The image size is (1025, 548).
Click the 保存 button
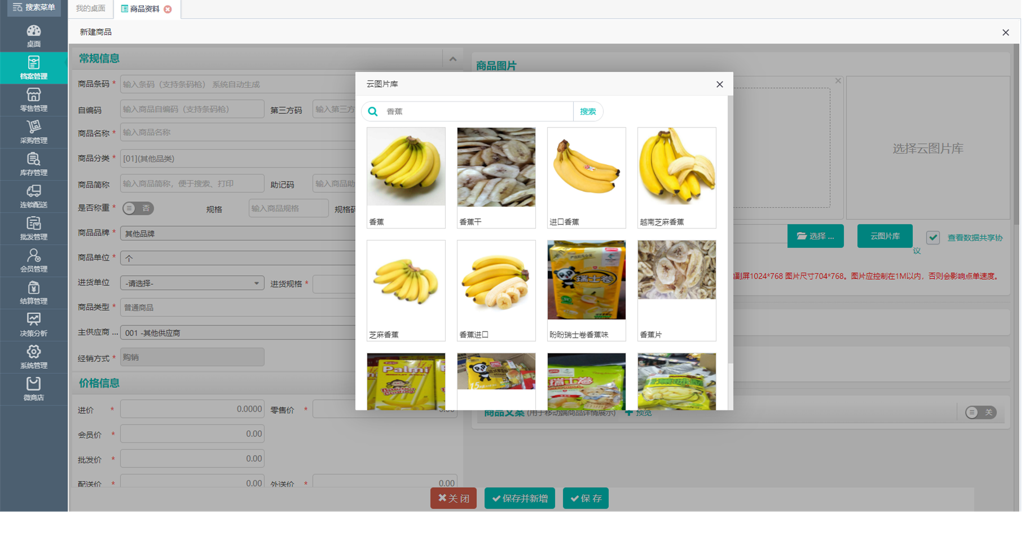pos(586,498)
